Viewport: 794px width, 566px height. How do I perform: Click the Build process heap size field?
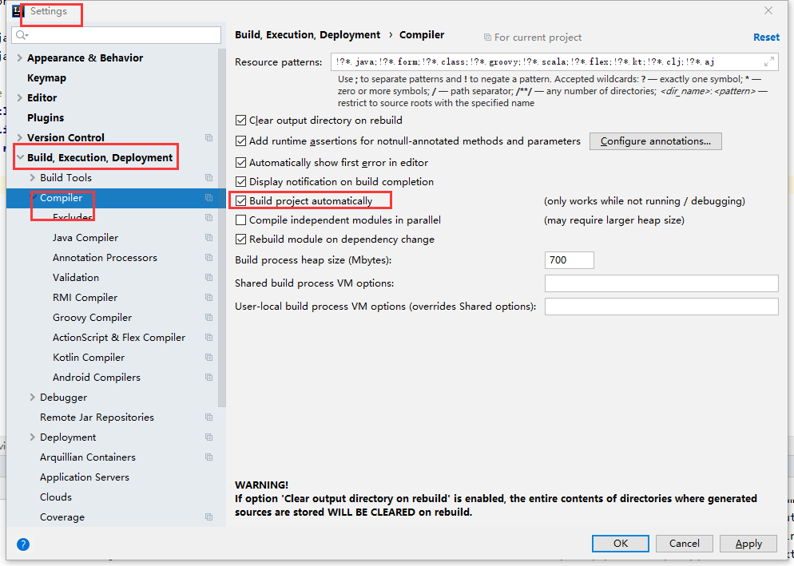click(x=569, y=260)
